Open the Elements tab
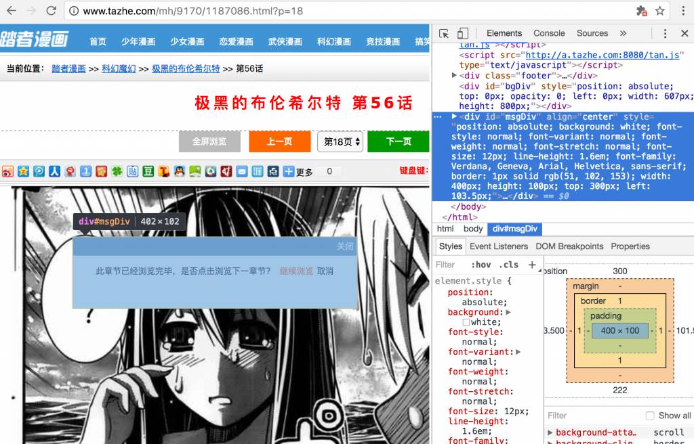Screen dimensions: 694x444 click(x=504, y=33)
